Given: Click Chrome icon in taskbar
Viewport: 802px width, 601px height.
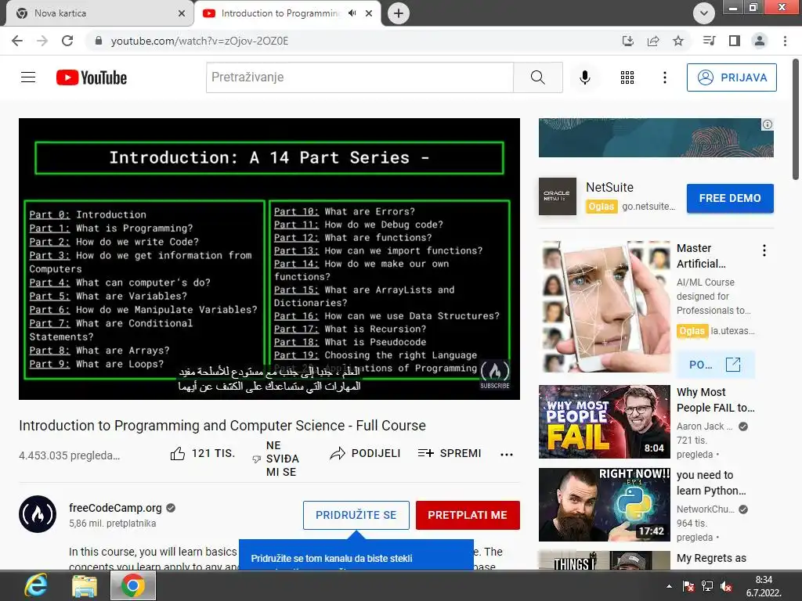Looking at the screenshot, I should (132, 585).
